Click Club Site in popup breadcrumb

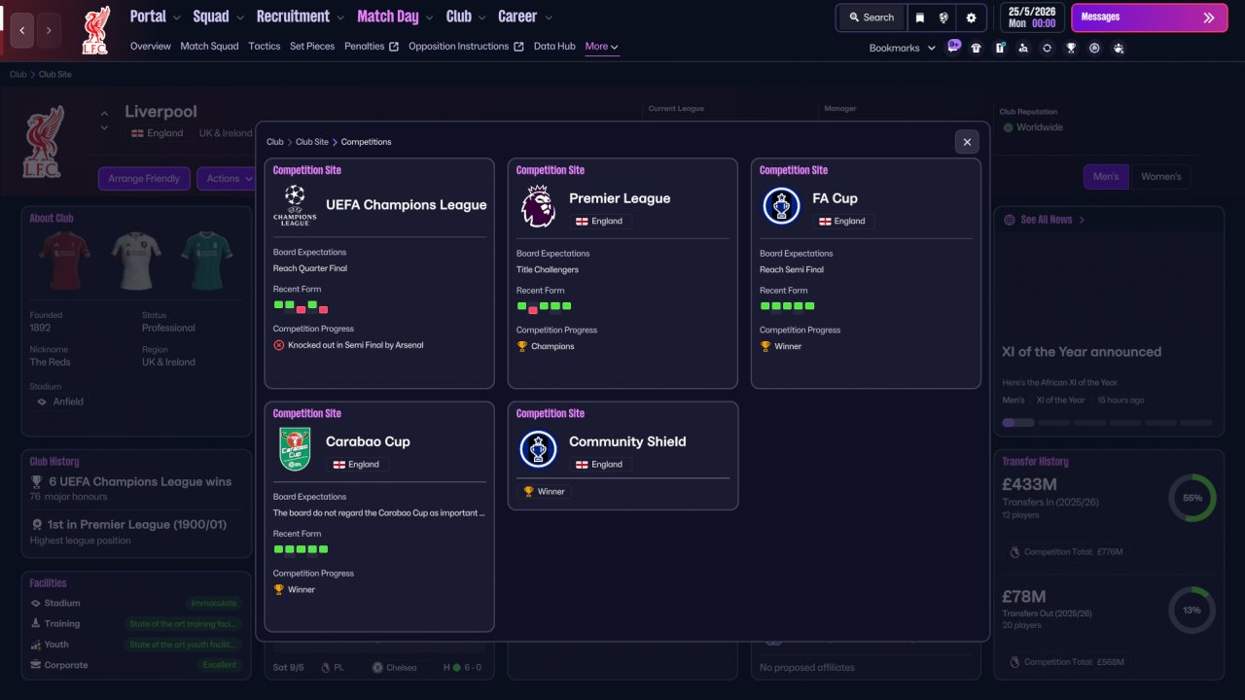coord(312,142)
